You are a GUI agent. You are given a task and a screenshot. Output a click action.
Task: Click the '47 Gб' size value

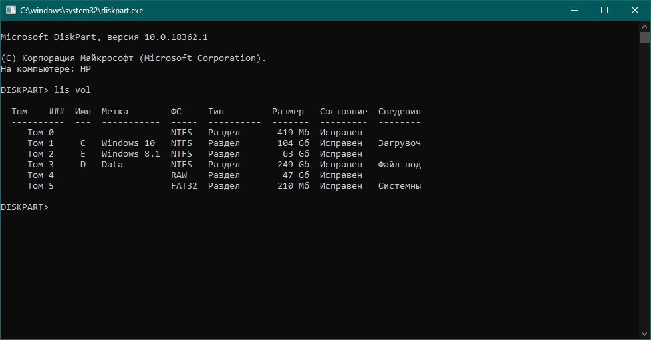pos(296,175)
